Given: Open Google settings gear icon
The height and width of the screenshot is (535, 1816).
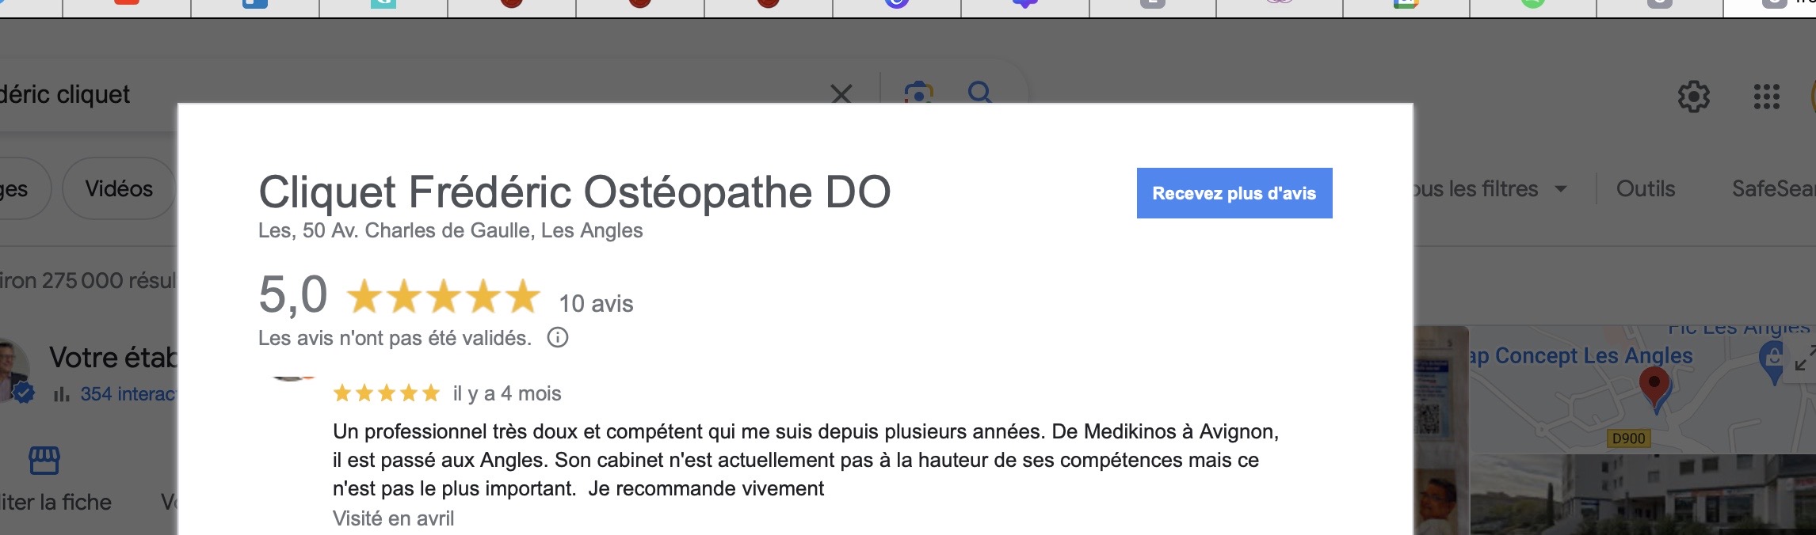Looking at the screenshot, I should click(x=1693, y=97).
